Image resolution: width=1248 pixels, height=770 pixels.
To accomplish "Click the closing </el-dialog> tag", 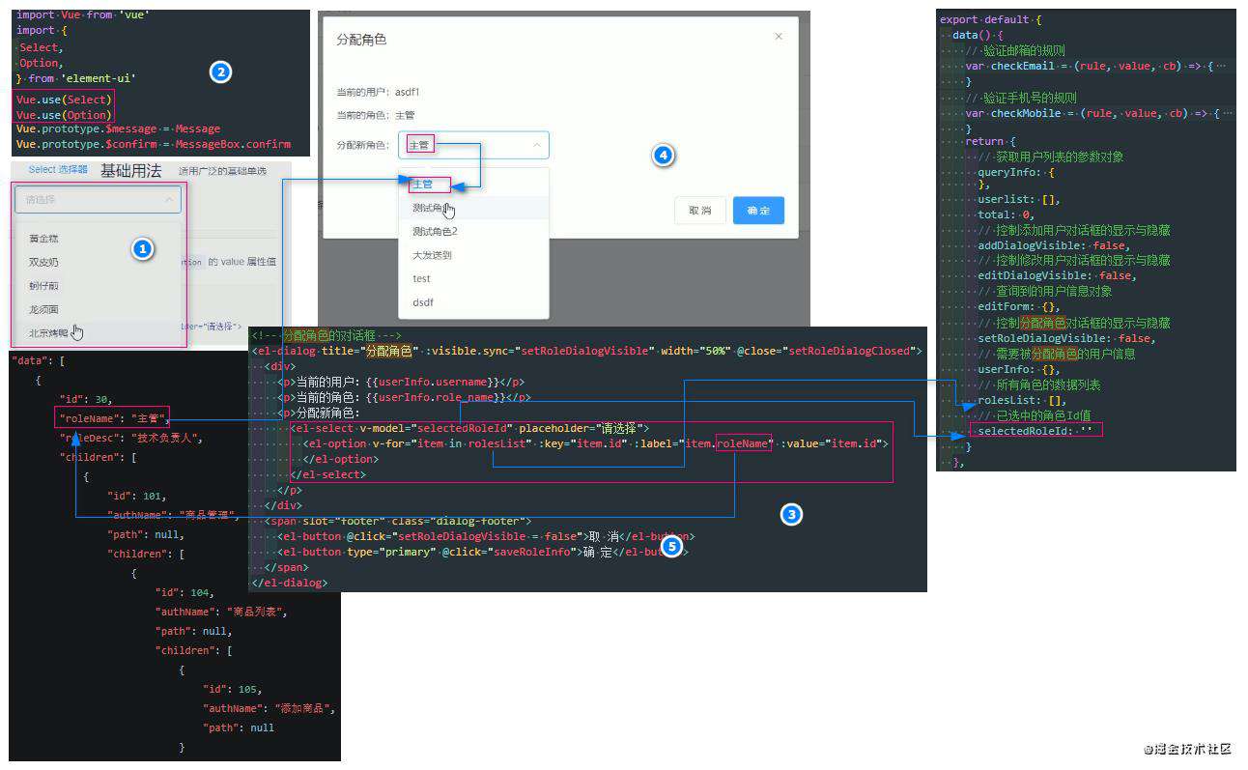I will (x=289, y=583).
